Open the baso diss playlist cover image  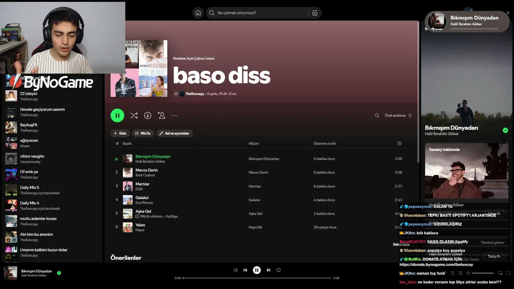click(x=139, y=69)
